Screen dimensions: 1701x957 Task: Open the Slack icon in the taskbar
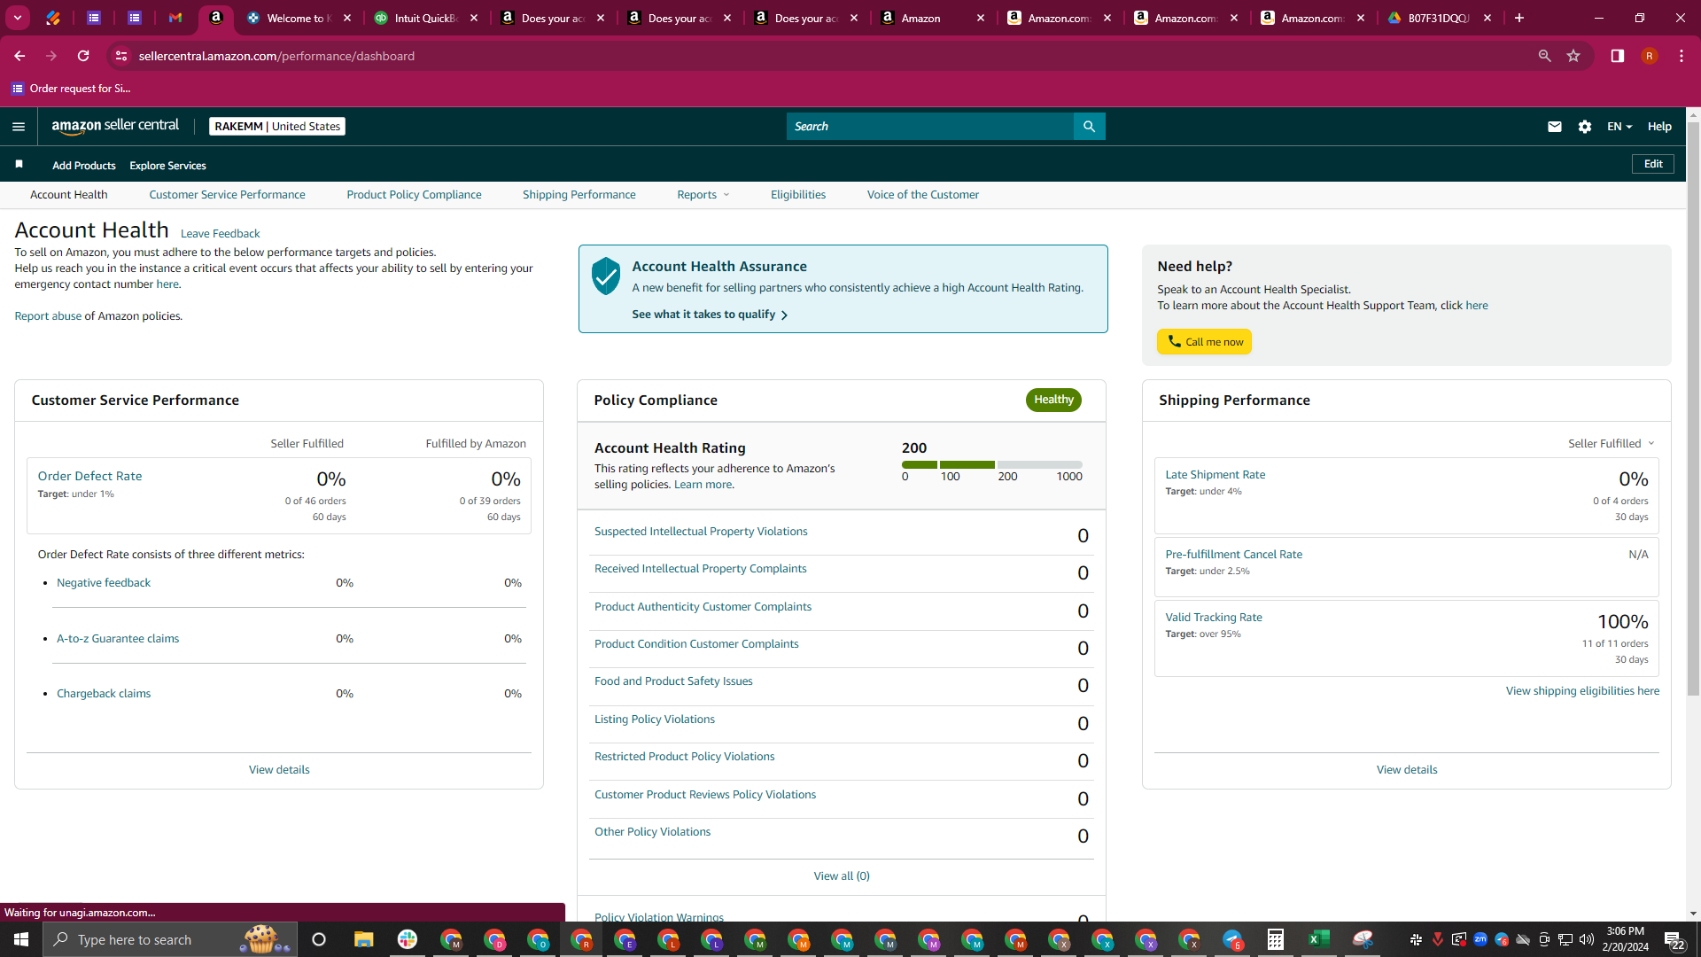pos(408,939)
